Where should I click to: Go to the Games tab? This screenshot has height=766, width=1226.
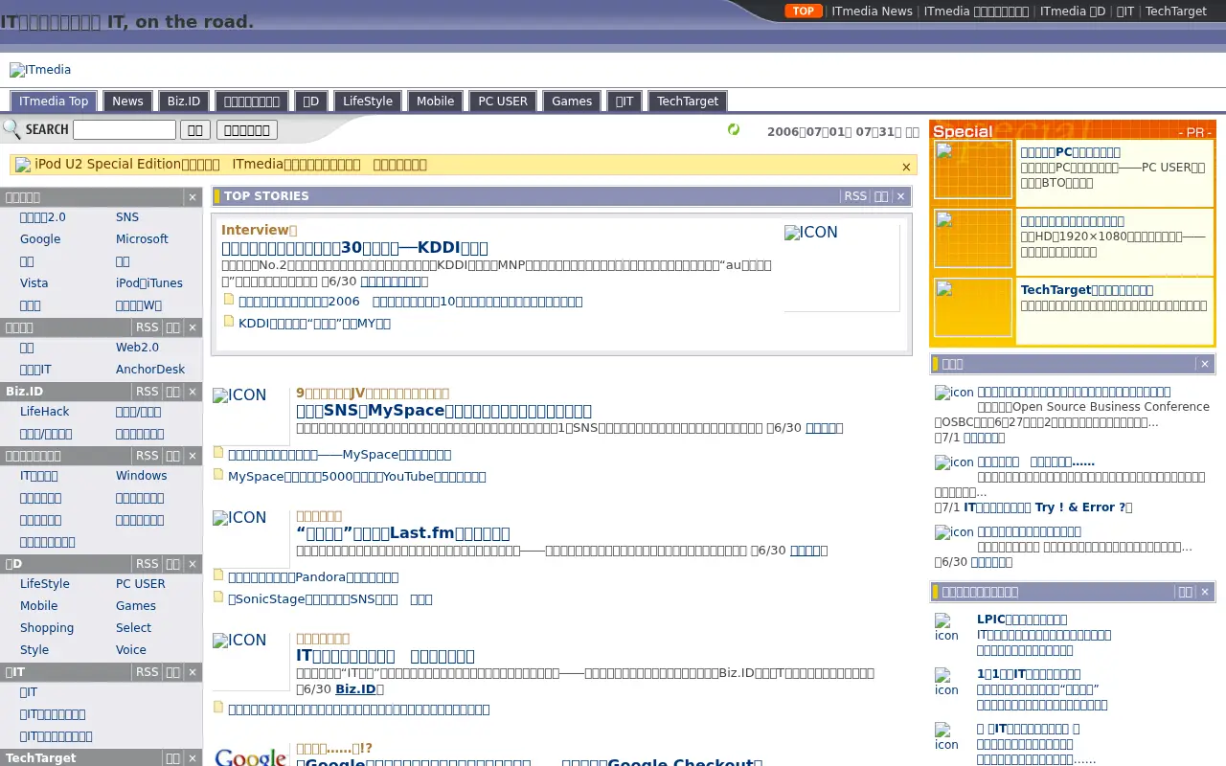pyautogui.click(x=572, y=101)
